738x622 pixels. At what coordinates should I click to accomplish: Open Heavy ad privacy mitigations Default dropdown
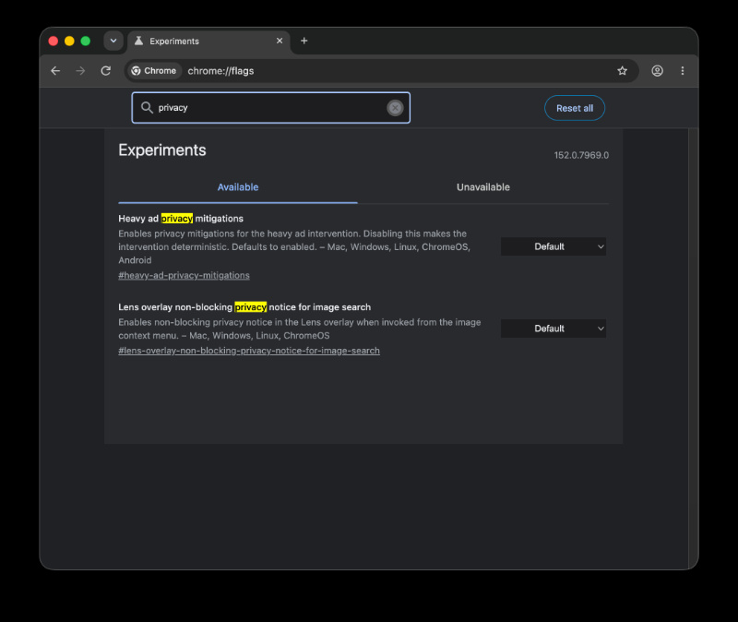point(553,246)
